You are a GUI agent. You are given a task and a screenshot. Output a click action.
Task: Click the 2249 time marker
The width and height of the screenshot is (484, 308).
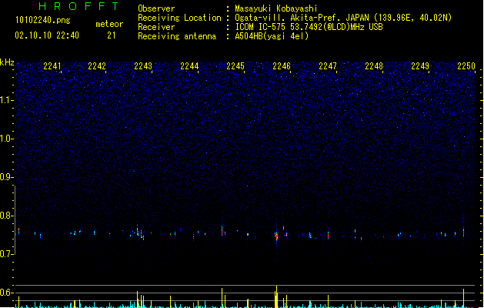point(420,66)
